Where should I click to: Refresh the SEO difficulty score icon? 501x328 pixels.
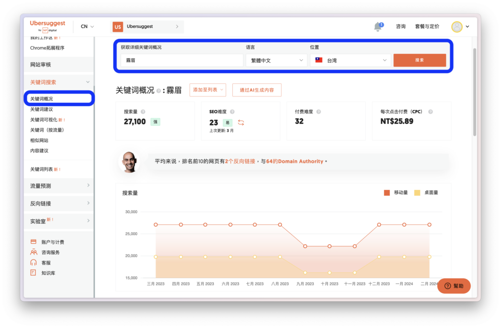point(241,122)
